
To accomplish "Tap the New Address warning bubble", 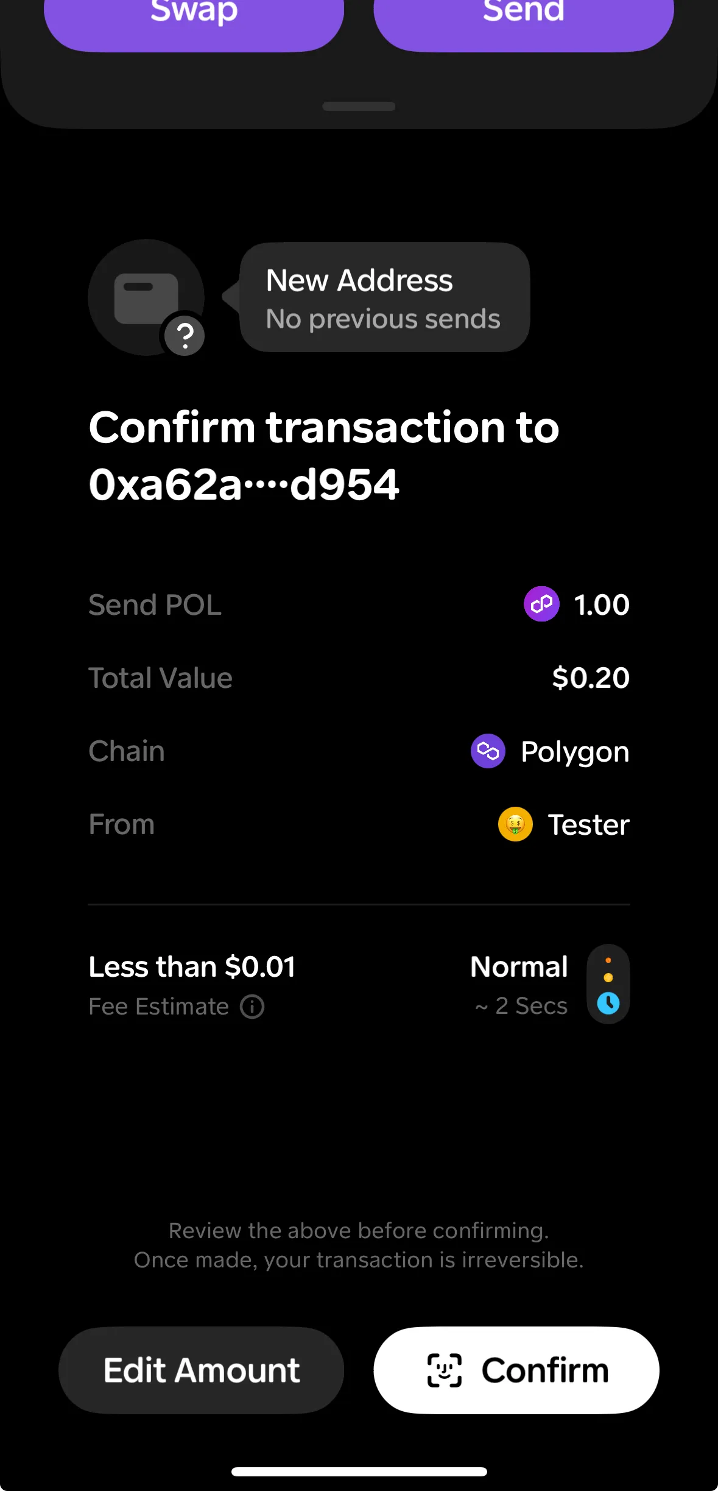I will tap(384, 297).
